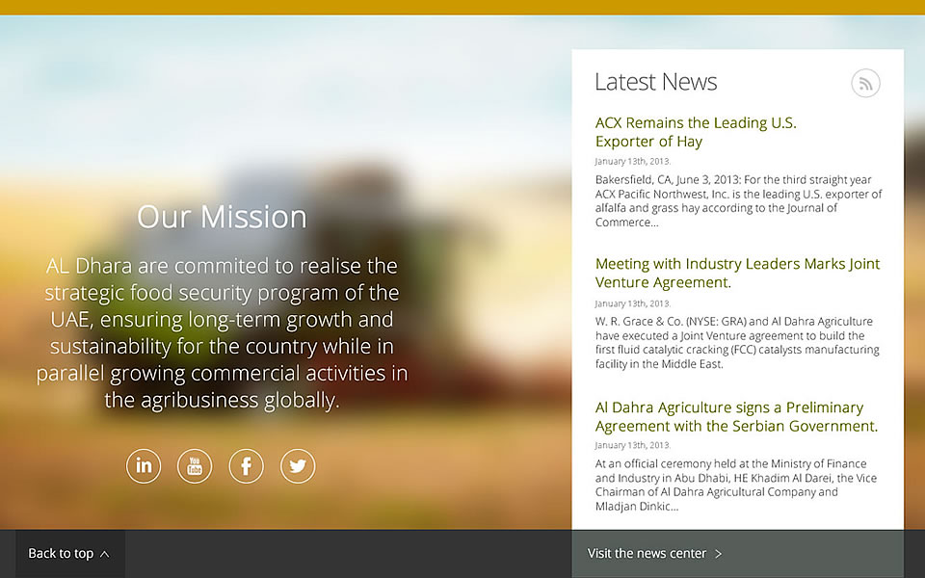
Task: Click the W. R. Grace & Co. excerpt
Action: tap(737, 342)
